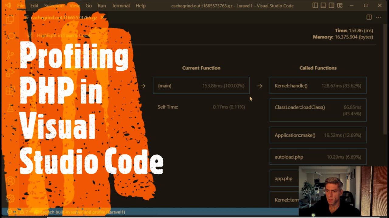Open the View menu
The image size is (389, 218).
[x=74, y=5]
